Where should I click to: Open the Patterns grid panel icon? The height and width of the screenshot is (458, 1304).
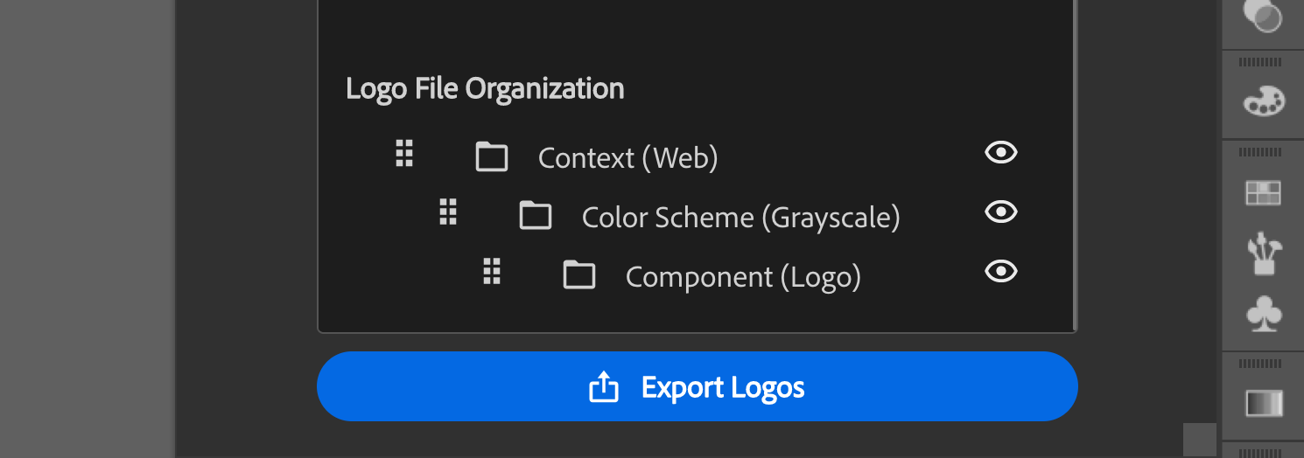[1263, 192]
